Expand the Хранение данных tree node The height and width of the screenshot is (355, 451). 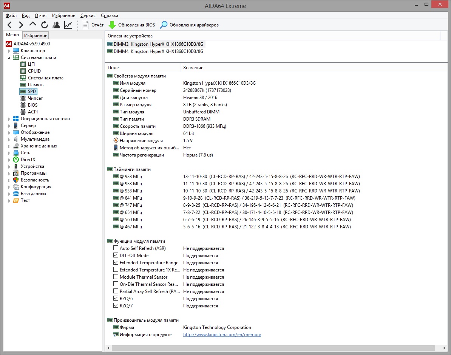9,146
